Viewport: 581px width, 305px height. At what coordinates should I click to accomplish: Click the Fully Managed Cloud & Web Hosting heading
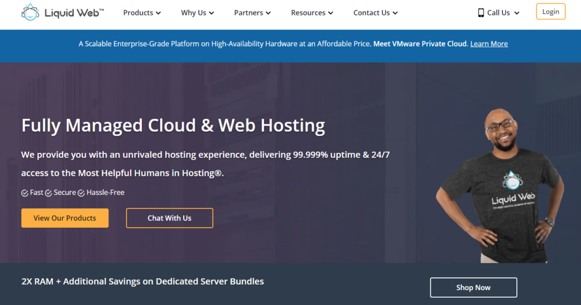point(173,125)
